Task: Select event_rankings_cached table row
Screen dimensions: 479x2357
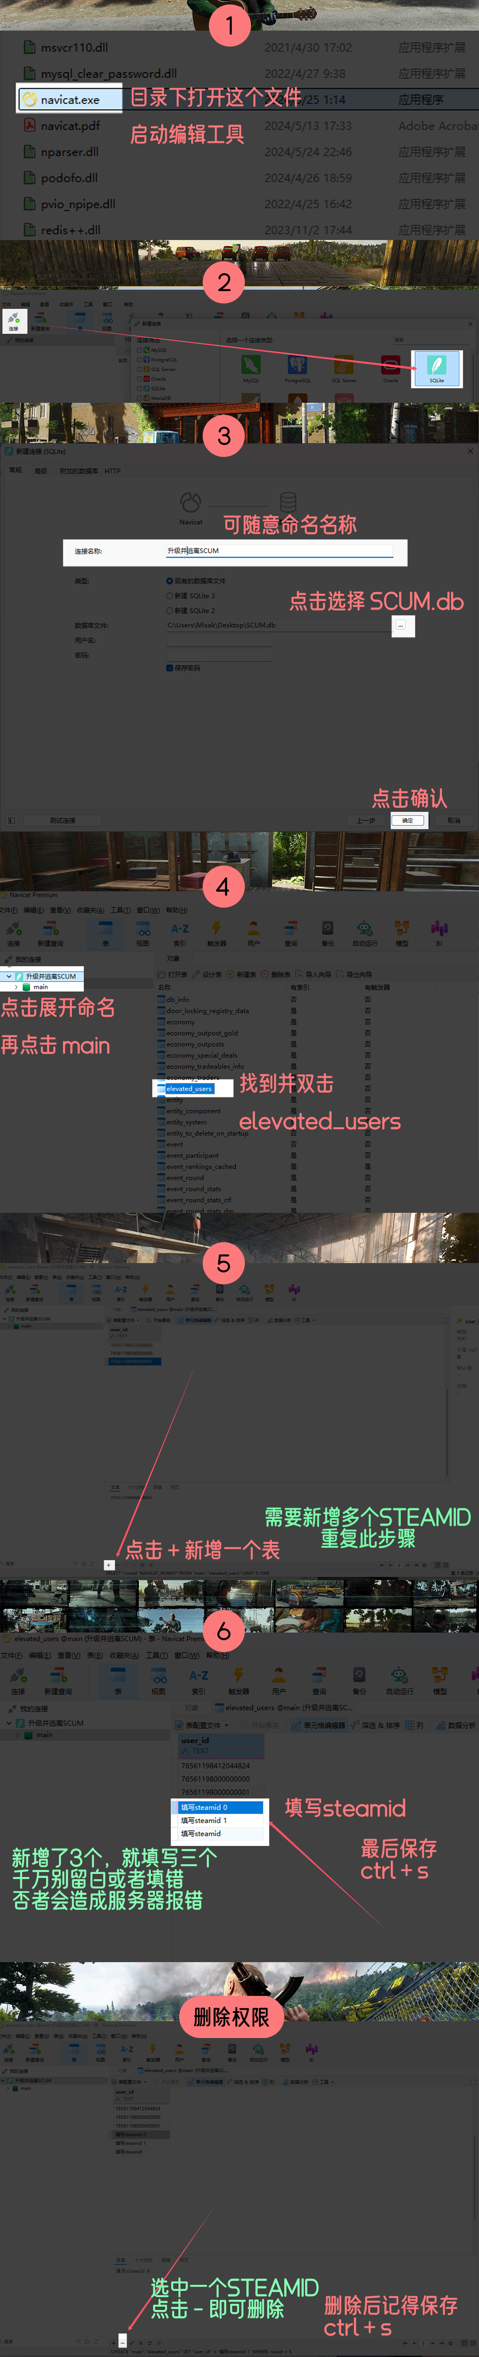Action: [x=201, y=1167]
